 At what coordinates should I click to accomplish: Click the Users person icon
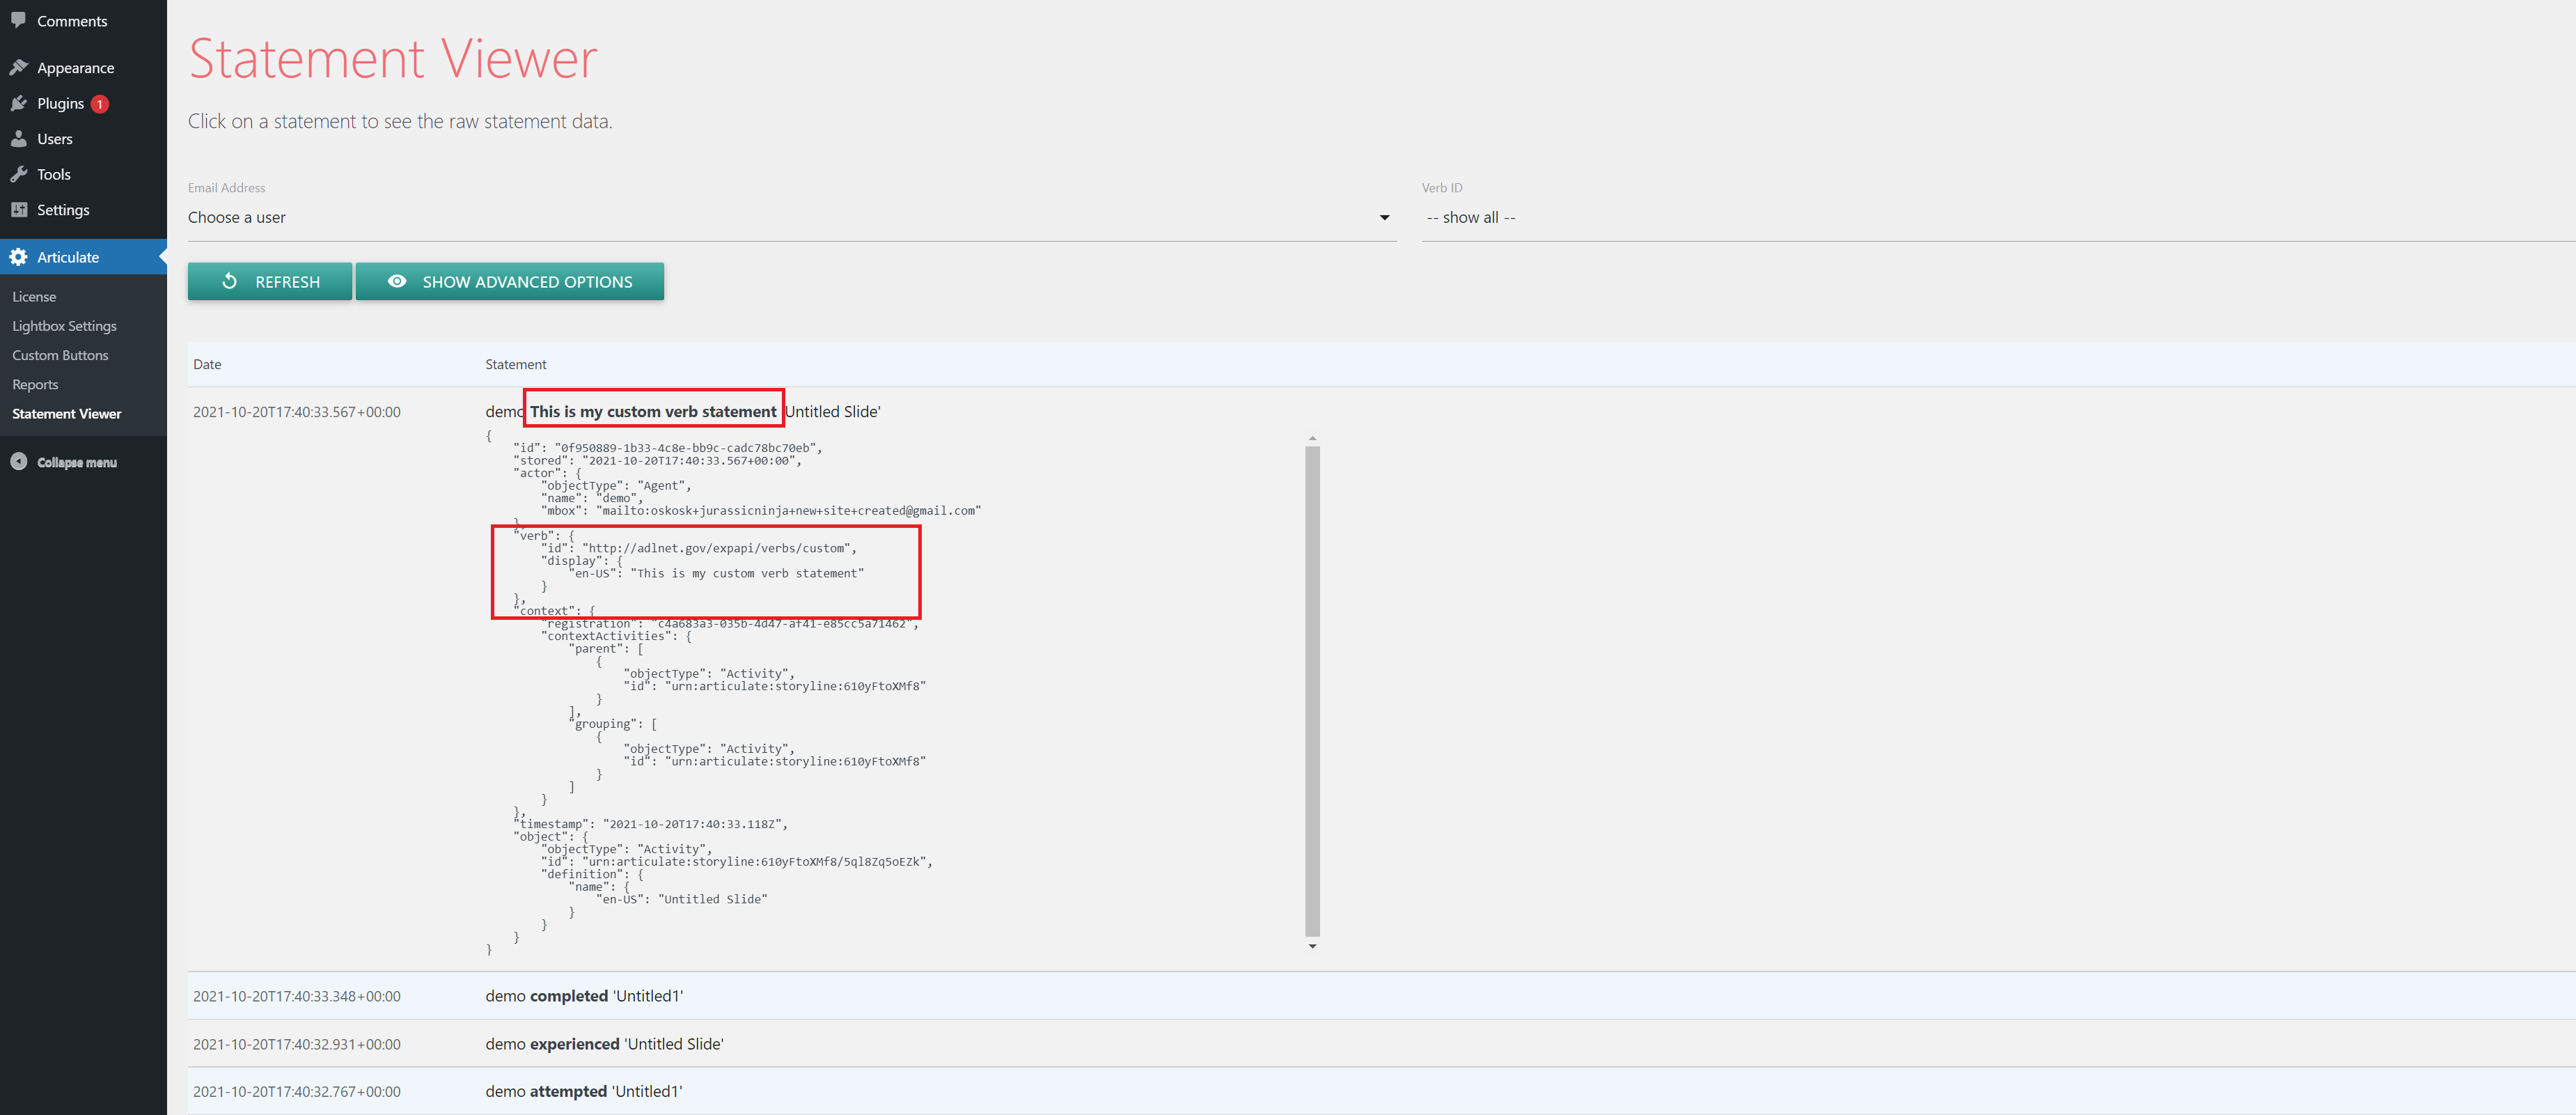(18, 138)
